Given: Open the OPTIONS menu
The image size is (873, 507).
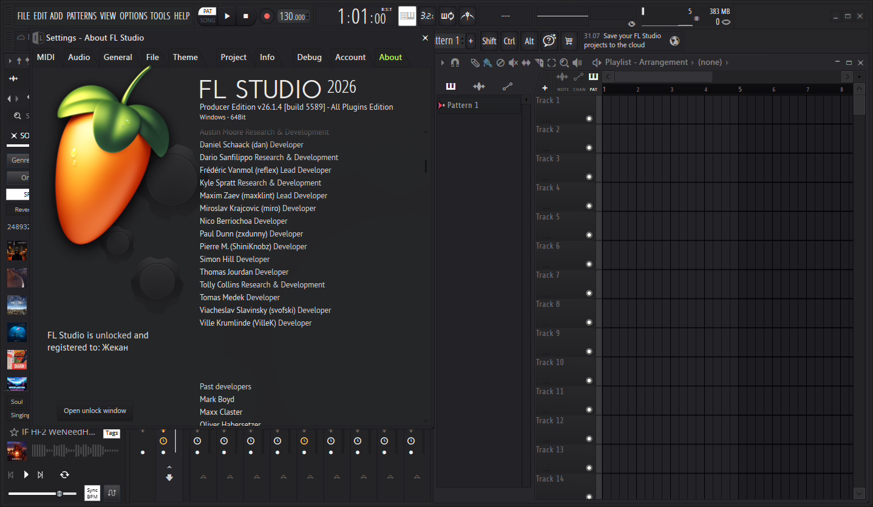Looking at the screenshot, I should click(134, 16).
